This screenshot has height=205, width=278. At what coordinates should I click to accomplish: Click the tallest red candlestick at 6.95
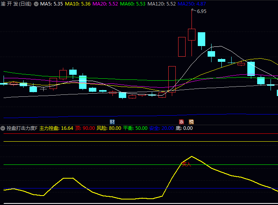coord(191,35)
